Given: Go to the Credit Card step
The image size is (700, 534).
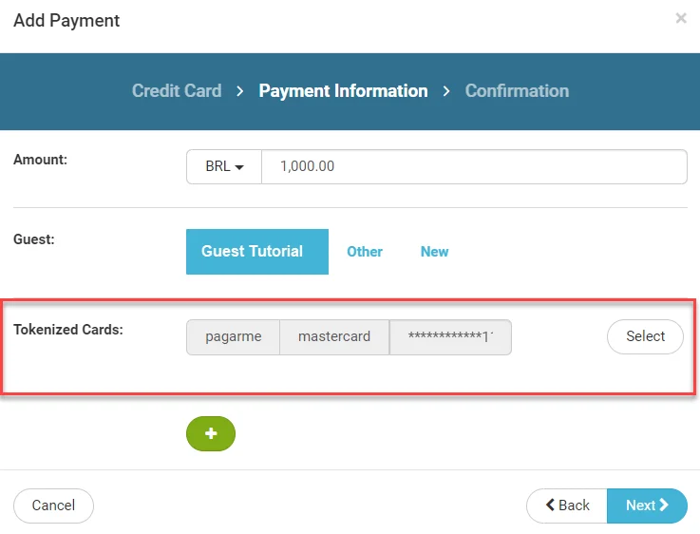Looking at the screenshot, I should [177, 90].
